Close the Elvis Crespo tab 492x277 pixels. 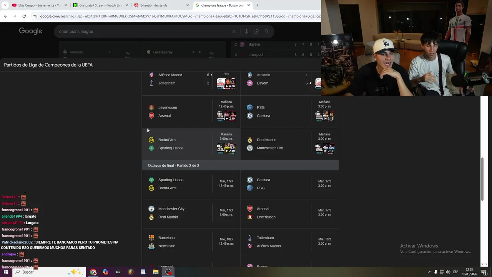click(65, 5)
